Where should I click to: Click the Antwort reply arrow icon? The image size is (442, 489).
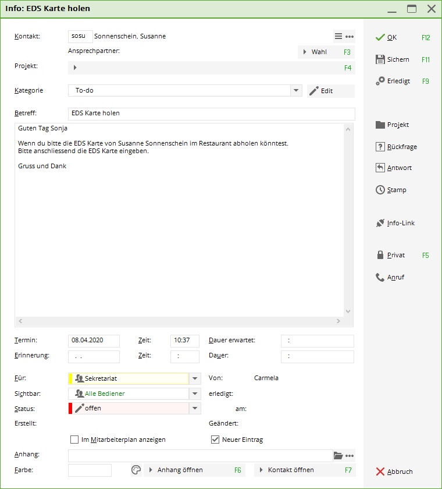[380, 168]
